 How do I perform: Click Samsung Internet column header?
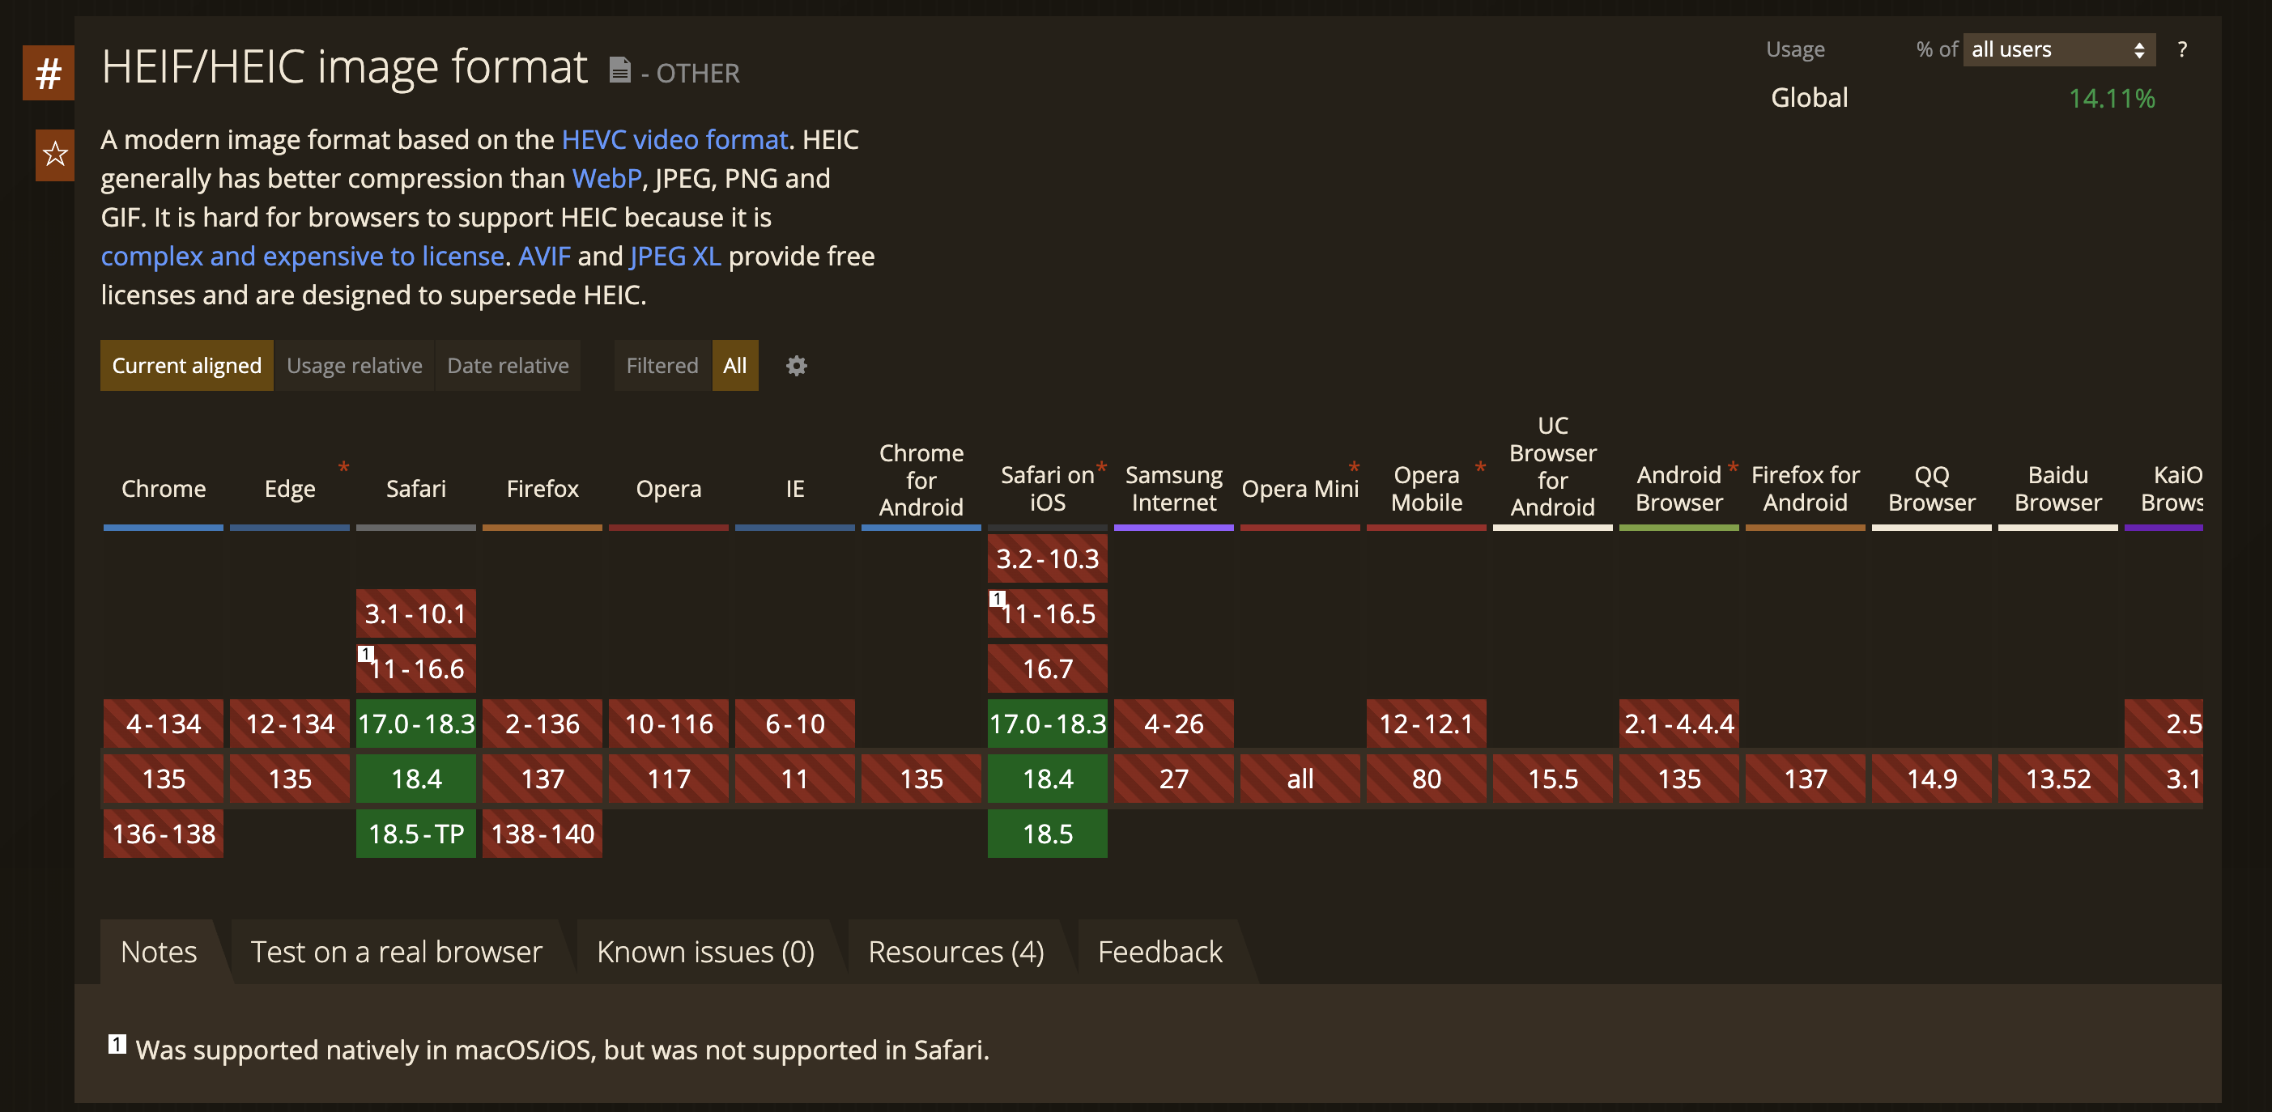(x=1174, y=490)
